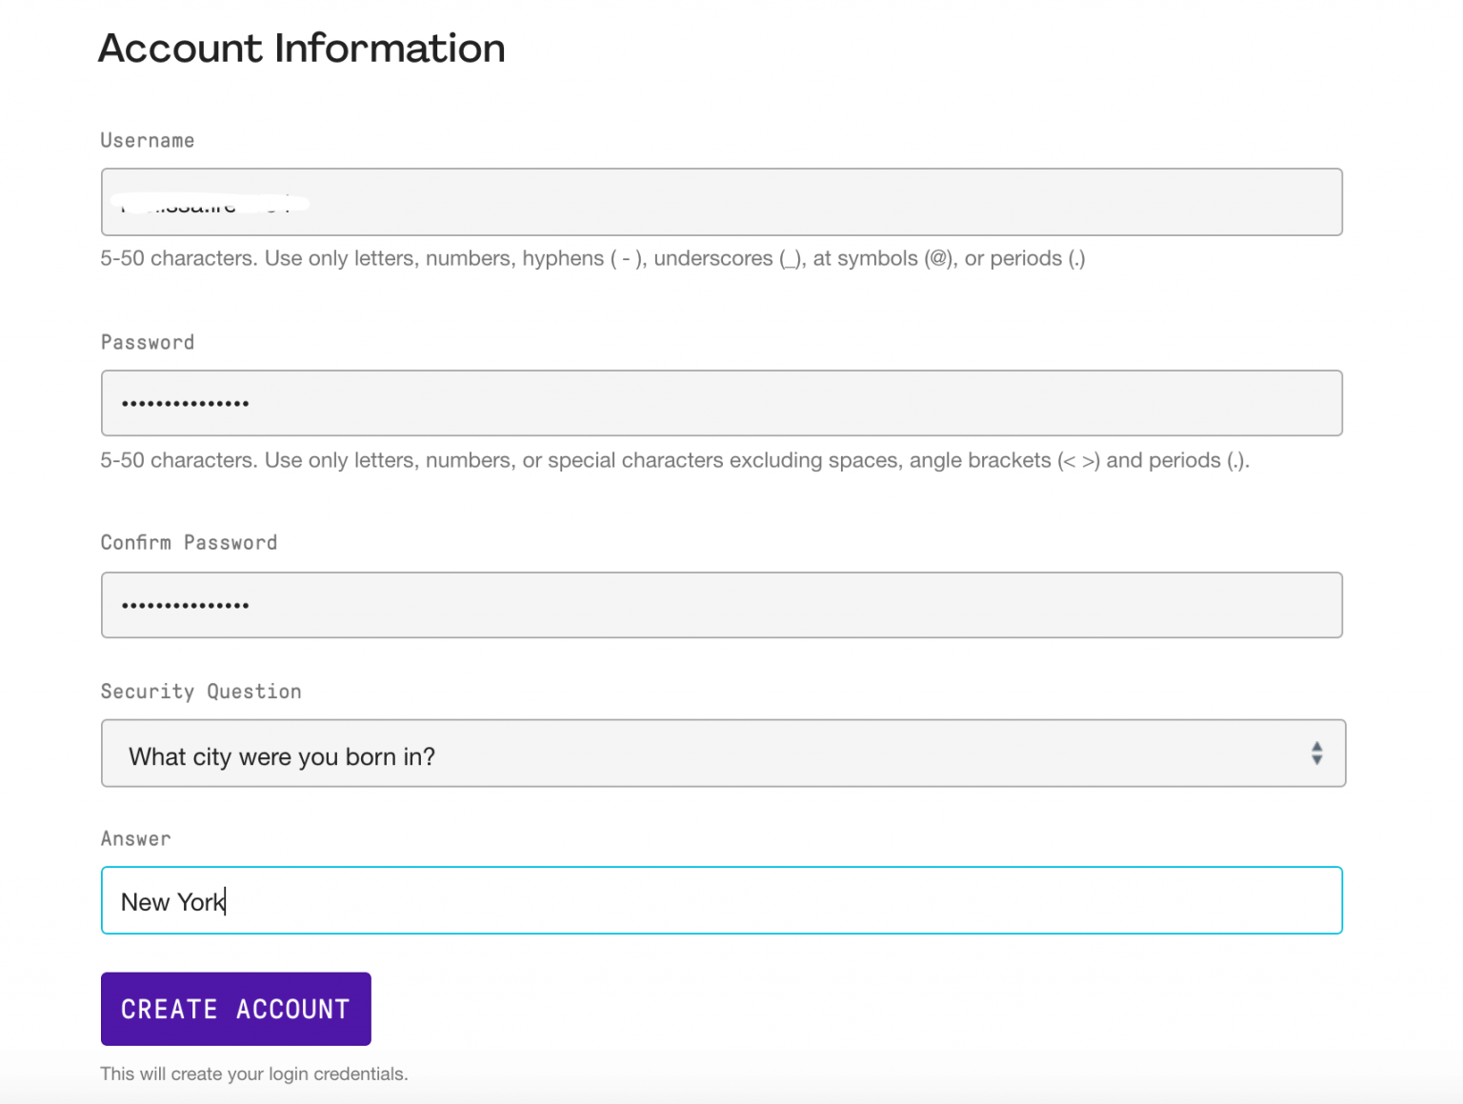Click the Account Information heading
1463x1104 pixels.
[301, 49]
